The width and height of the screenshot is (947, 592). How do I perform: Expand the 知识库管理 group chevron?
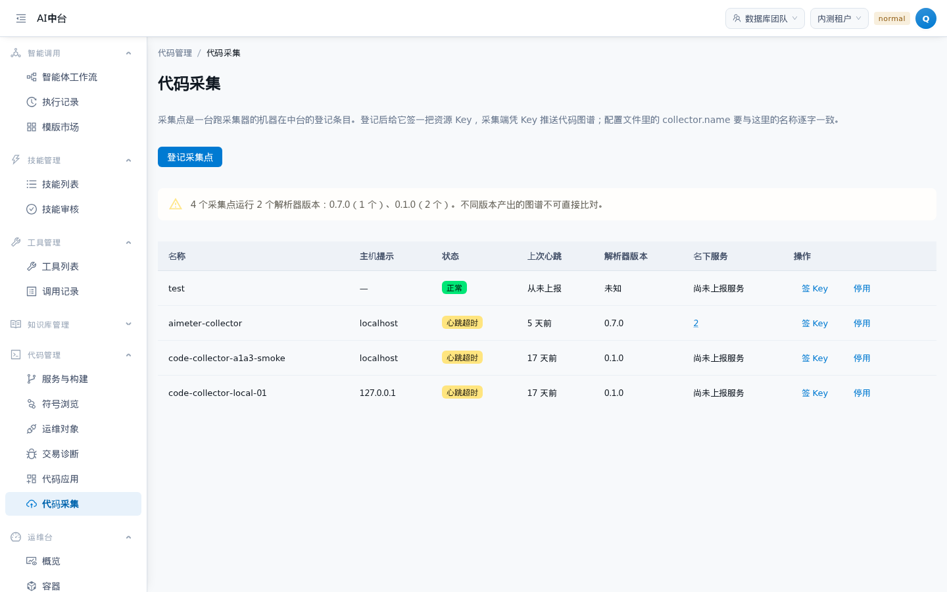129,324
